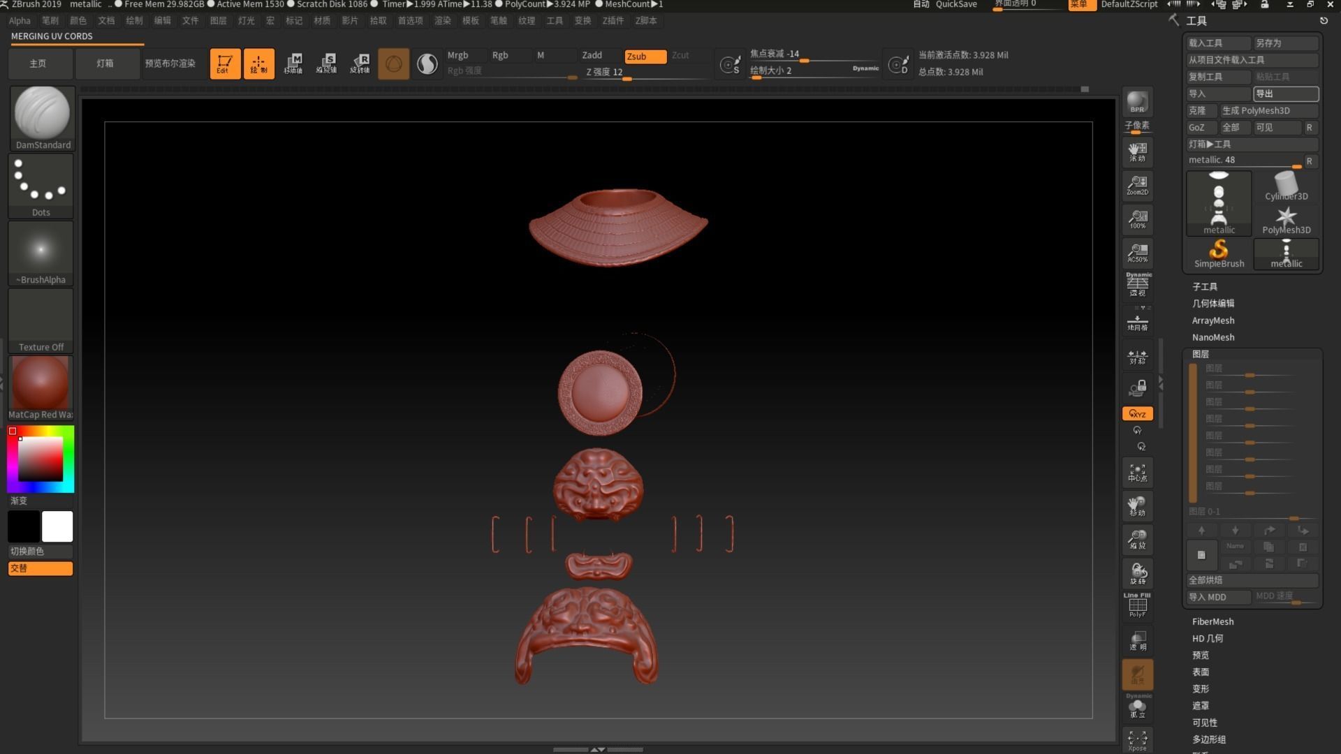Switch to Zadd mode

point(592,55)
